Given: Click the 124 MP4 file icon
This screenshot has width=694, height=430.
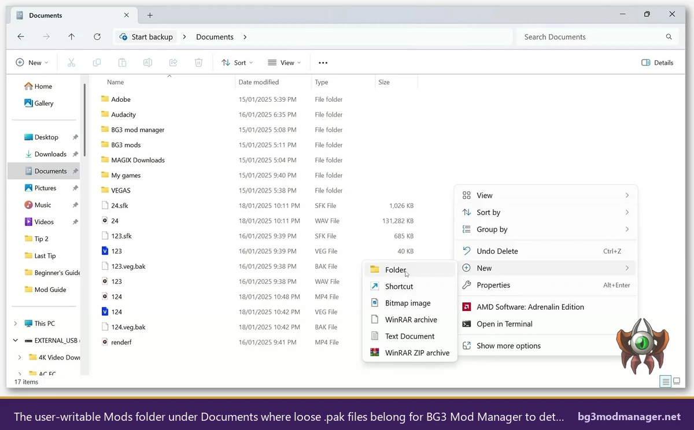Looking at the screenshot, I should pos(105,296).
